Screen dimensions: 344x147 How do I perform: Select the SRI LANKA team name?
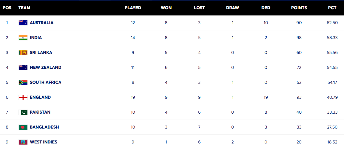click(x=41, y=53)
